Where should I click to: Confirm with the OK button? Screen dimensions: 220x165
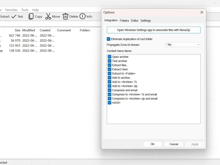point(153,144)
